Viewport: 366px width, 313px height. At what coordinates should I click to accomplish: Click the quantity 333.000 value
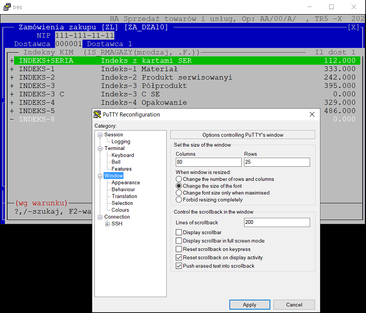339,69
